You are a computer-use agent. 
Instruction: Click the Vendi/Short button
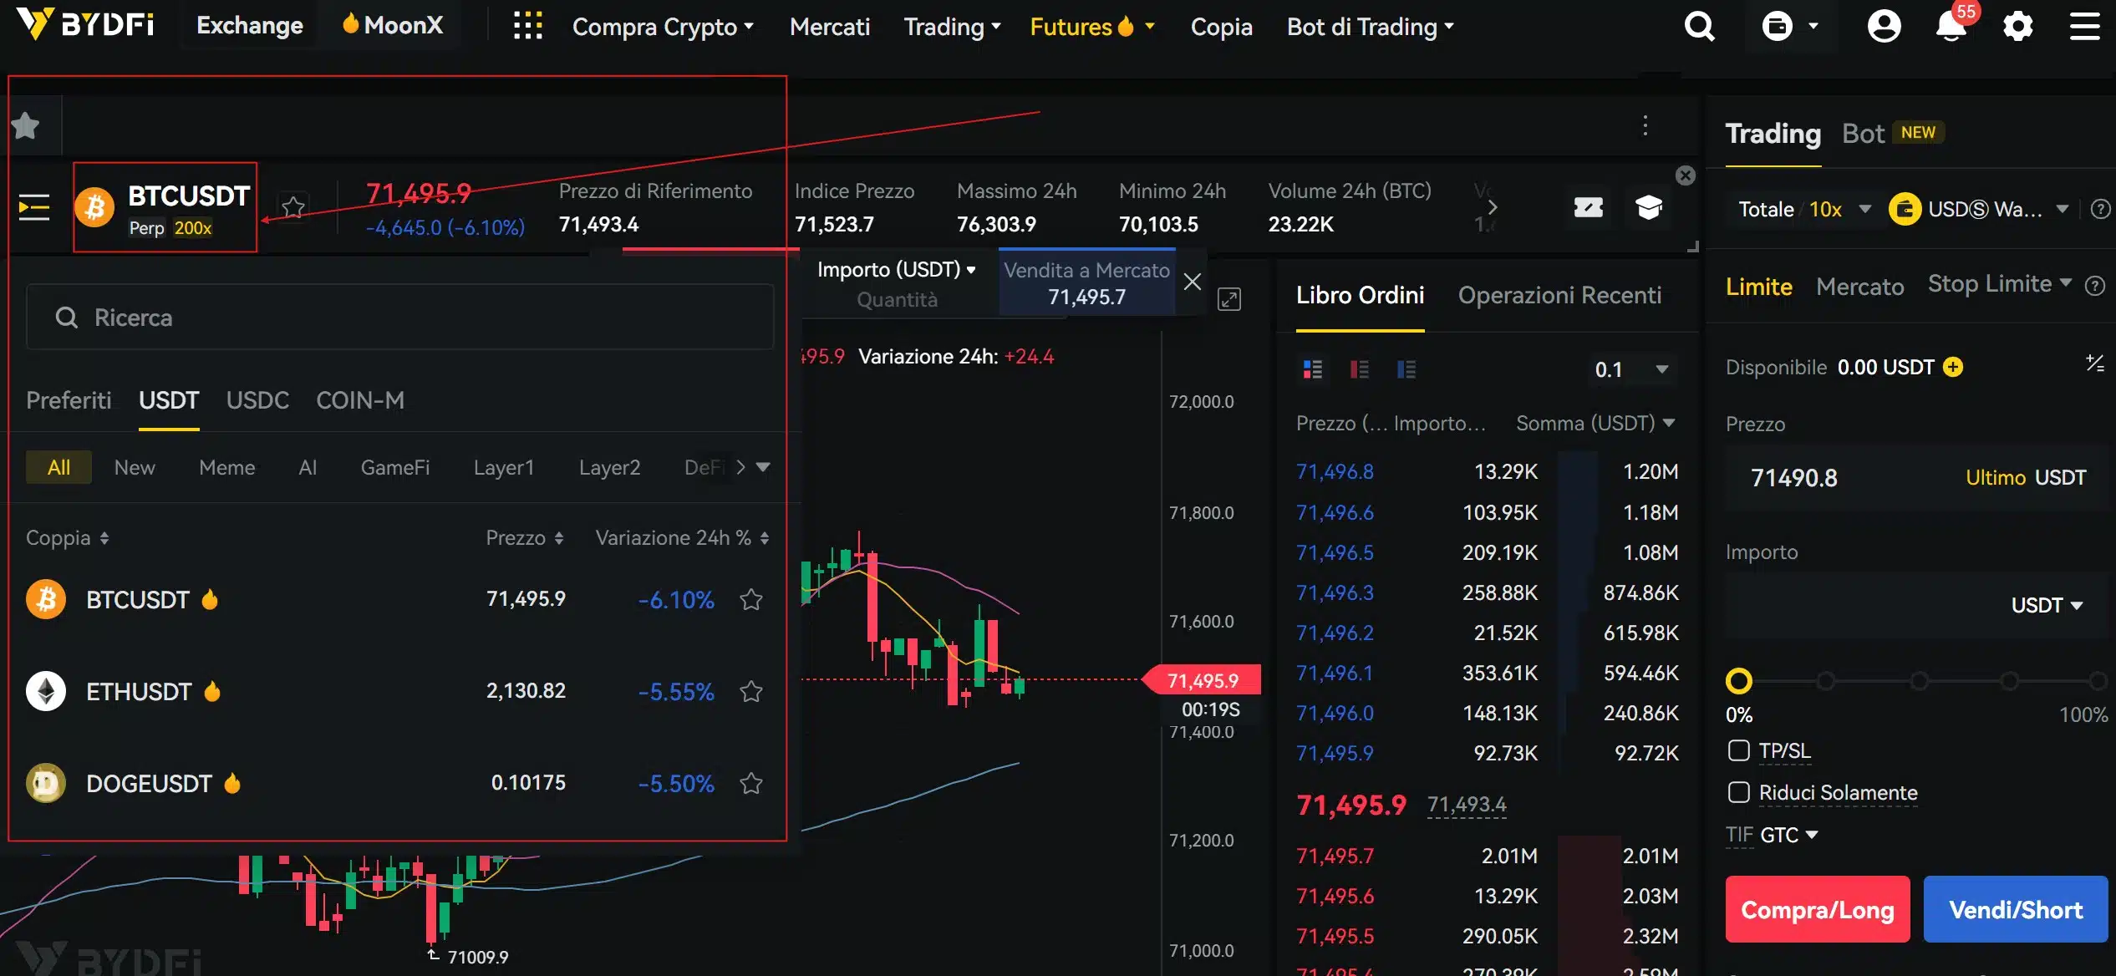[x=2015, y=909]
